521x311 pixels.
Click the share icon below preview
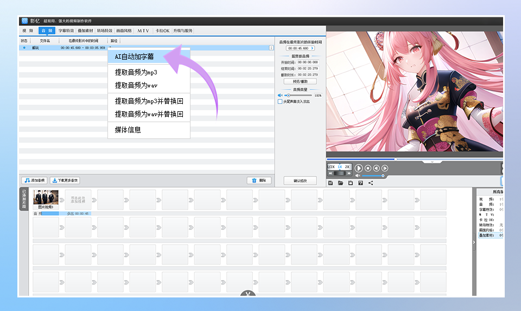pyautogui.click(x=371, y=183)
